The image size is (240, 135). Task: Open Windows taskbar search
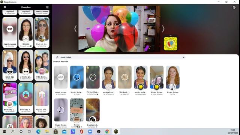[x=13, y=132]
